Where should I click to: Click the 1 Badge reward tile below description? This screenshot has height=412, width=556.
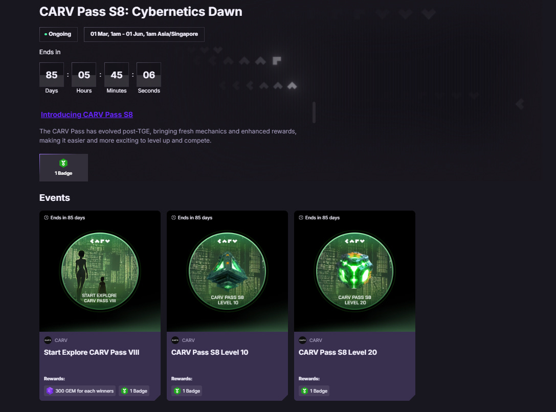tap(63, 168)
